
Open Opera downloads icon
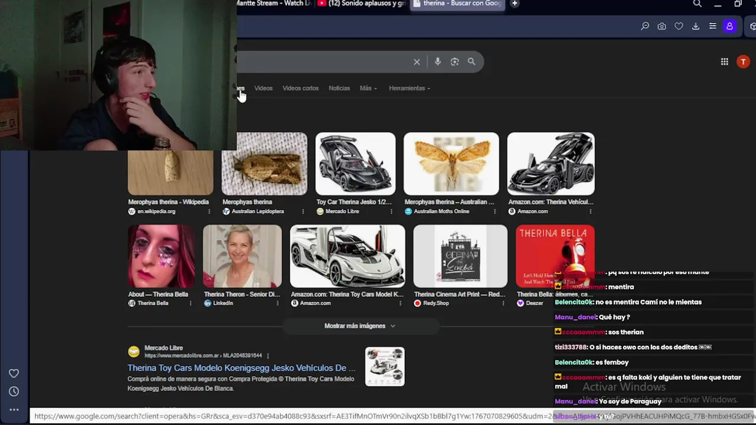pyautogui.click(x=696, y=26)
